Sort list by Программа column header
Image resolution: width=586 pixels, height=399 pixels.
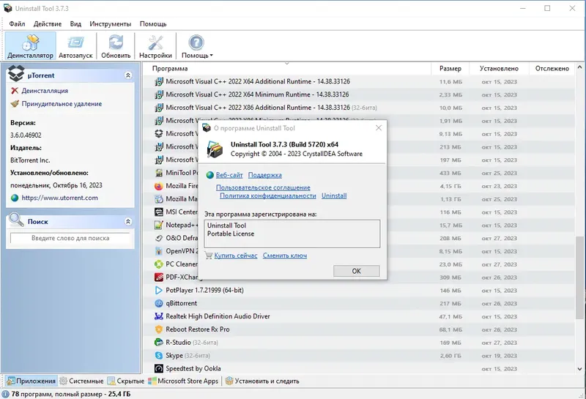tap(170, 69)
